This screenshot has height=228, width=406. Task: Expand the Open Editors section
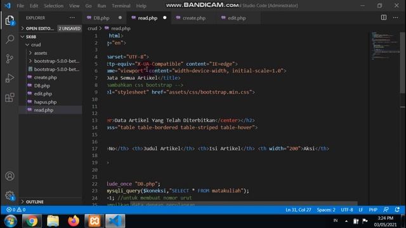pos(51,28)
